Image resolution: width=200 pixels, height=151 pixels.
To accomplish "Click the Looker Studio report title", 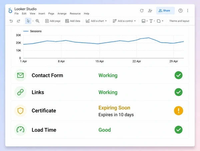I will [25, 9].
